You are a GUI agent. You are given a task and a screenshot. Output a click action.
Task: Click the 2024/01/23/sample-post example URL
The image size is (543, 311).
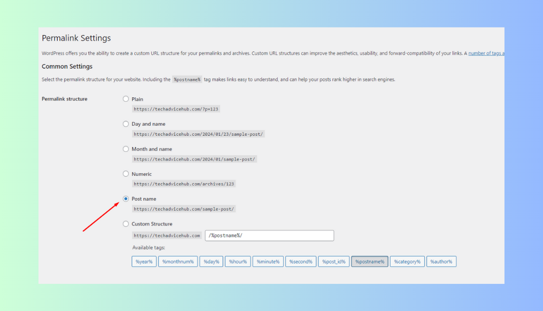point(198,134)
